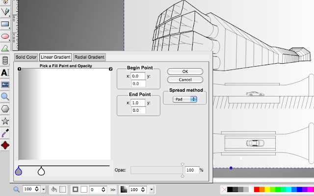The height and width of the screenshot is (196, 314).
Task: Open the zoom level dropdown arrow
Action: tap(44, 190)
